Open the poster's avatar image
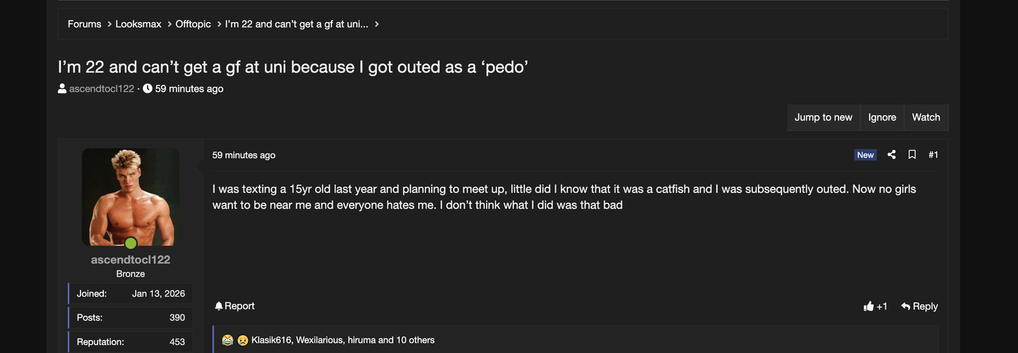 (x=131, y=197)
